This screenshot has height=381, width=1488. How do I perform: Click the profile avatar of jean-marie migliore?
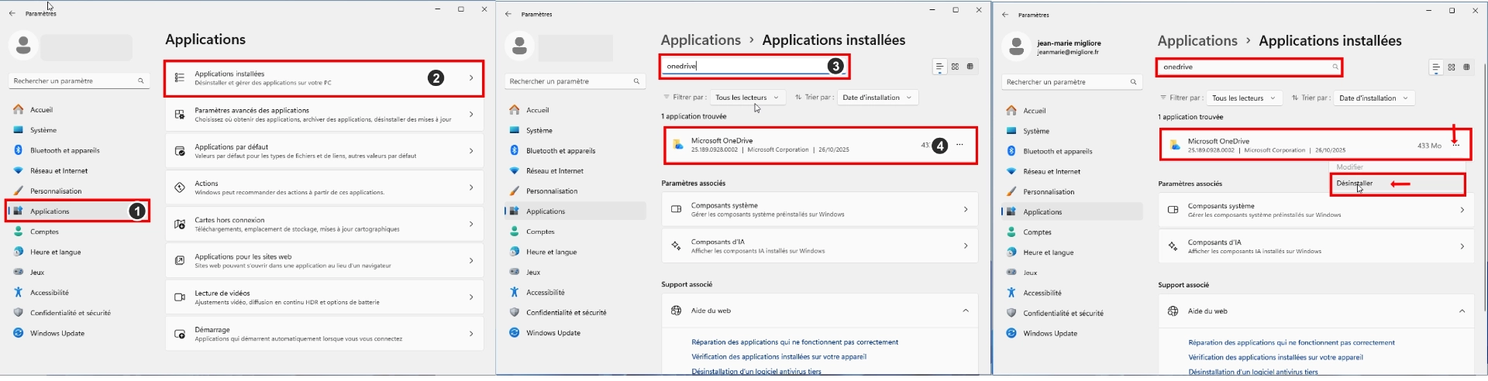point(1015,47)
